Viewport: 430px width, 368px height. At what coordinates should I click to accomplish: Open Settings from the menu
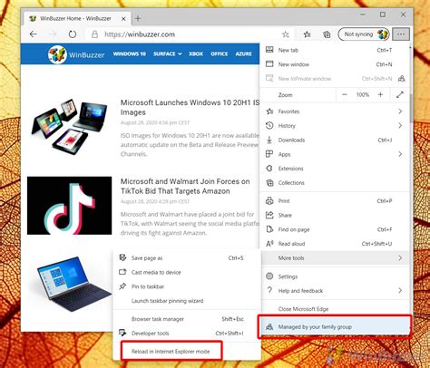point(335,276)
